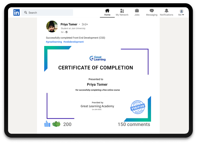Click the search magnifier icon
197x143 pixels.
point(26,13)
